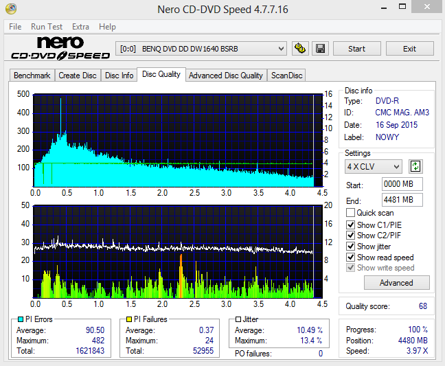
Task: Open the Advanced settings button
Action: pyautogui.click(x=396, y=283)
